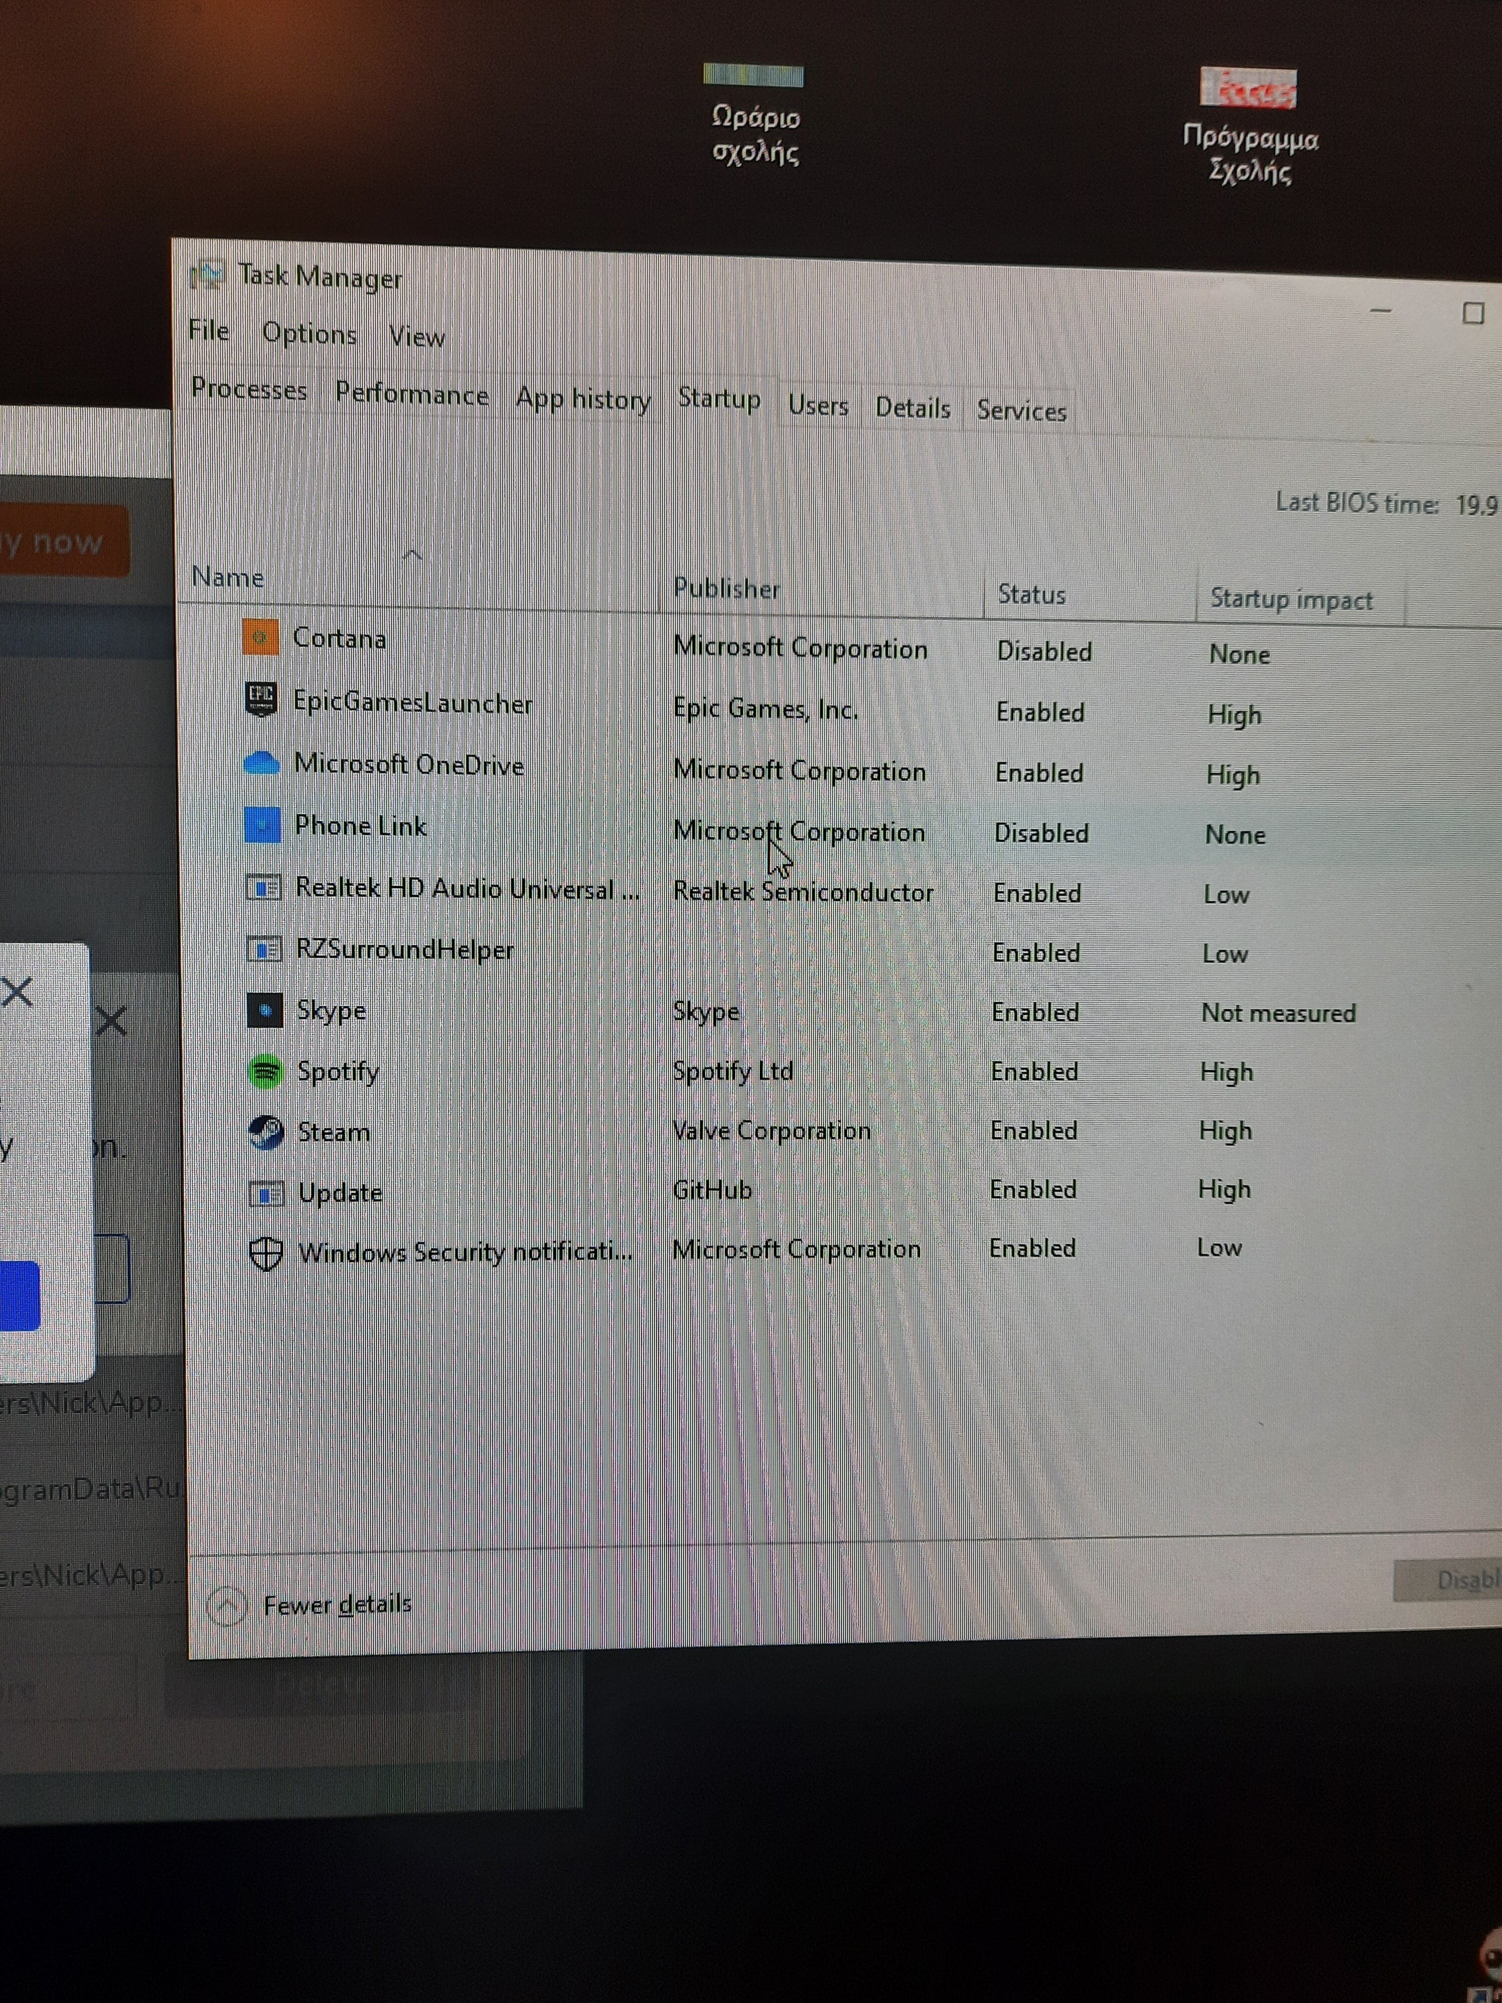
Task: Click the GitHub publisher cell
Action: click(712, 1190)
